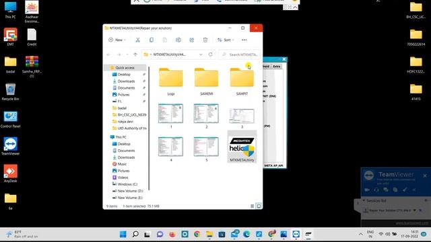Click the Copy icon in Explorer toolbar
The width and height of the screenshot is (431, 242).
pos(151,40)
